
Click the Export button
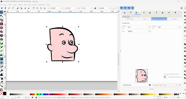pyautogui.click(x=151, y=89)
